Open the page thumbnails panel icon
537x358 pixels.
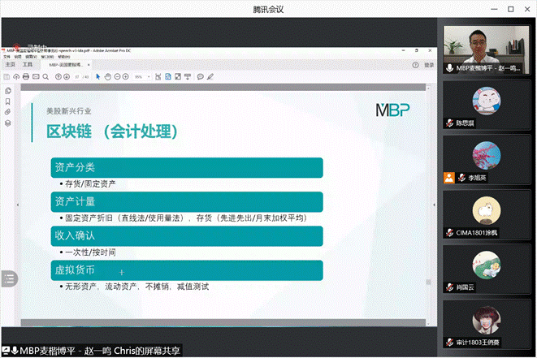(x=7, y=91)
